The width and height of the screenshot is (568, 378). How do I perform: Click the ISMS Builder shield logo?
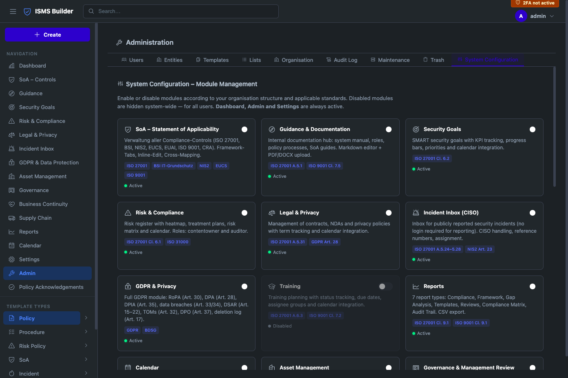27,11
